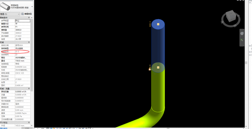Click the 垂直对正 value field 中
This screenshot has height=129, width=252.
click(23, 24)
